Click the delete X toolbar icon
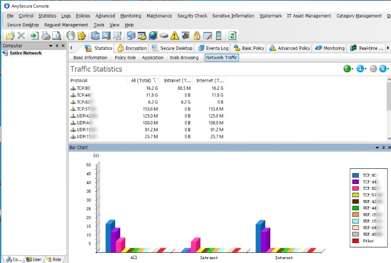This screenshot has height=263, width=391. point(21,36)
